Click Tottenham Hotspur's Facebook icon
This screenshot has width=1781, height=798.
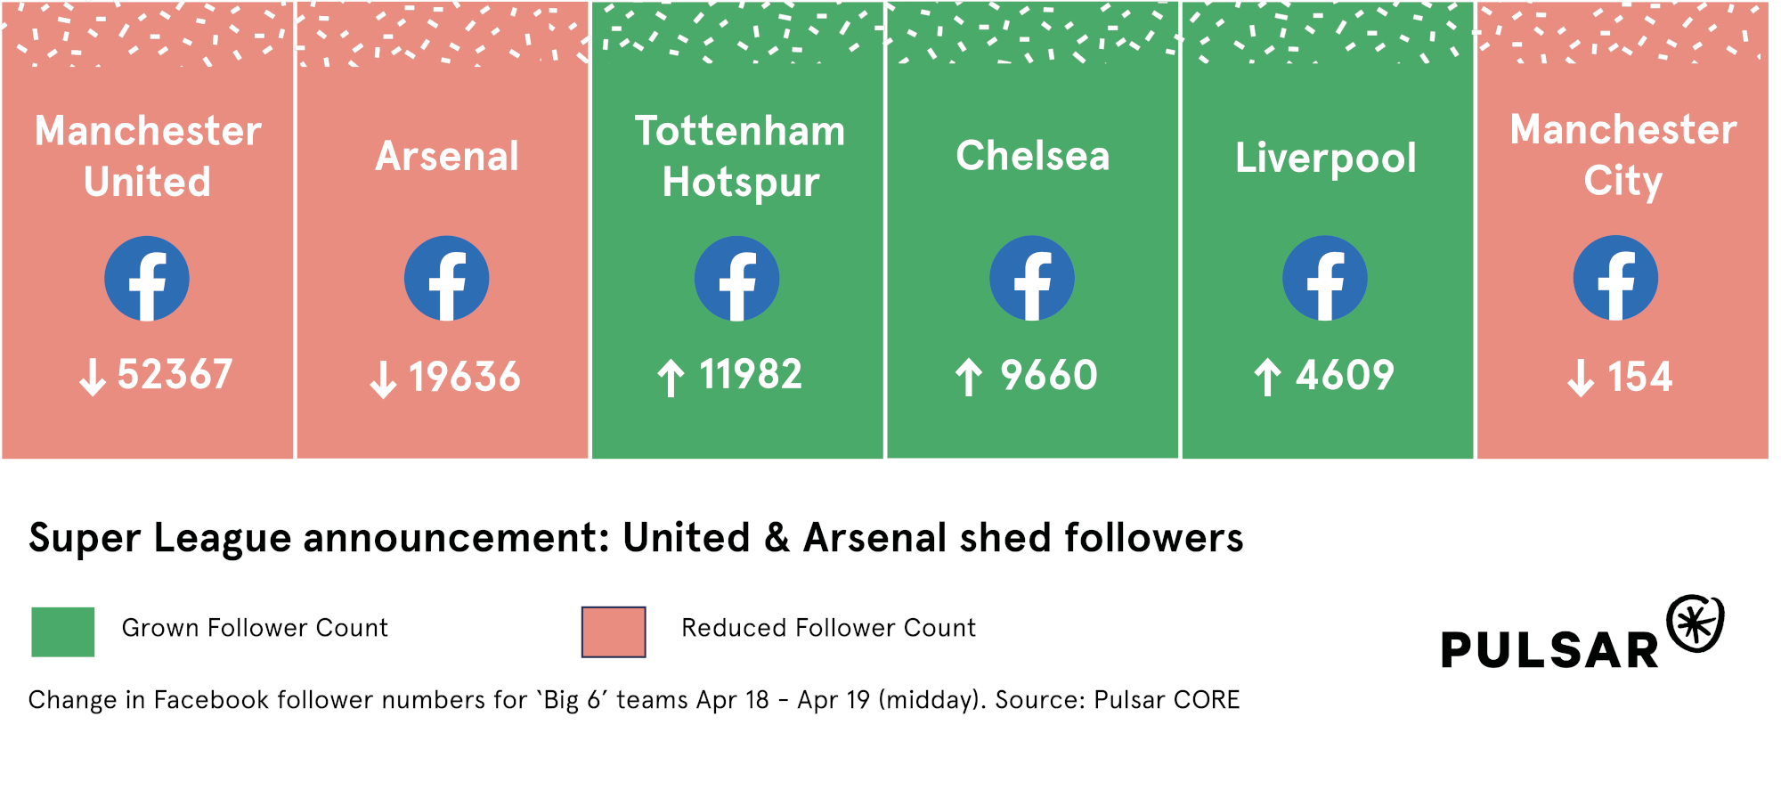click(736, 279)
